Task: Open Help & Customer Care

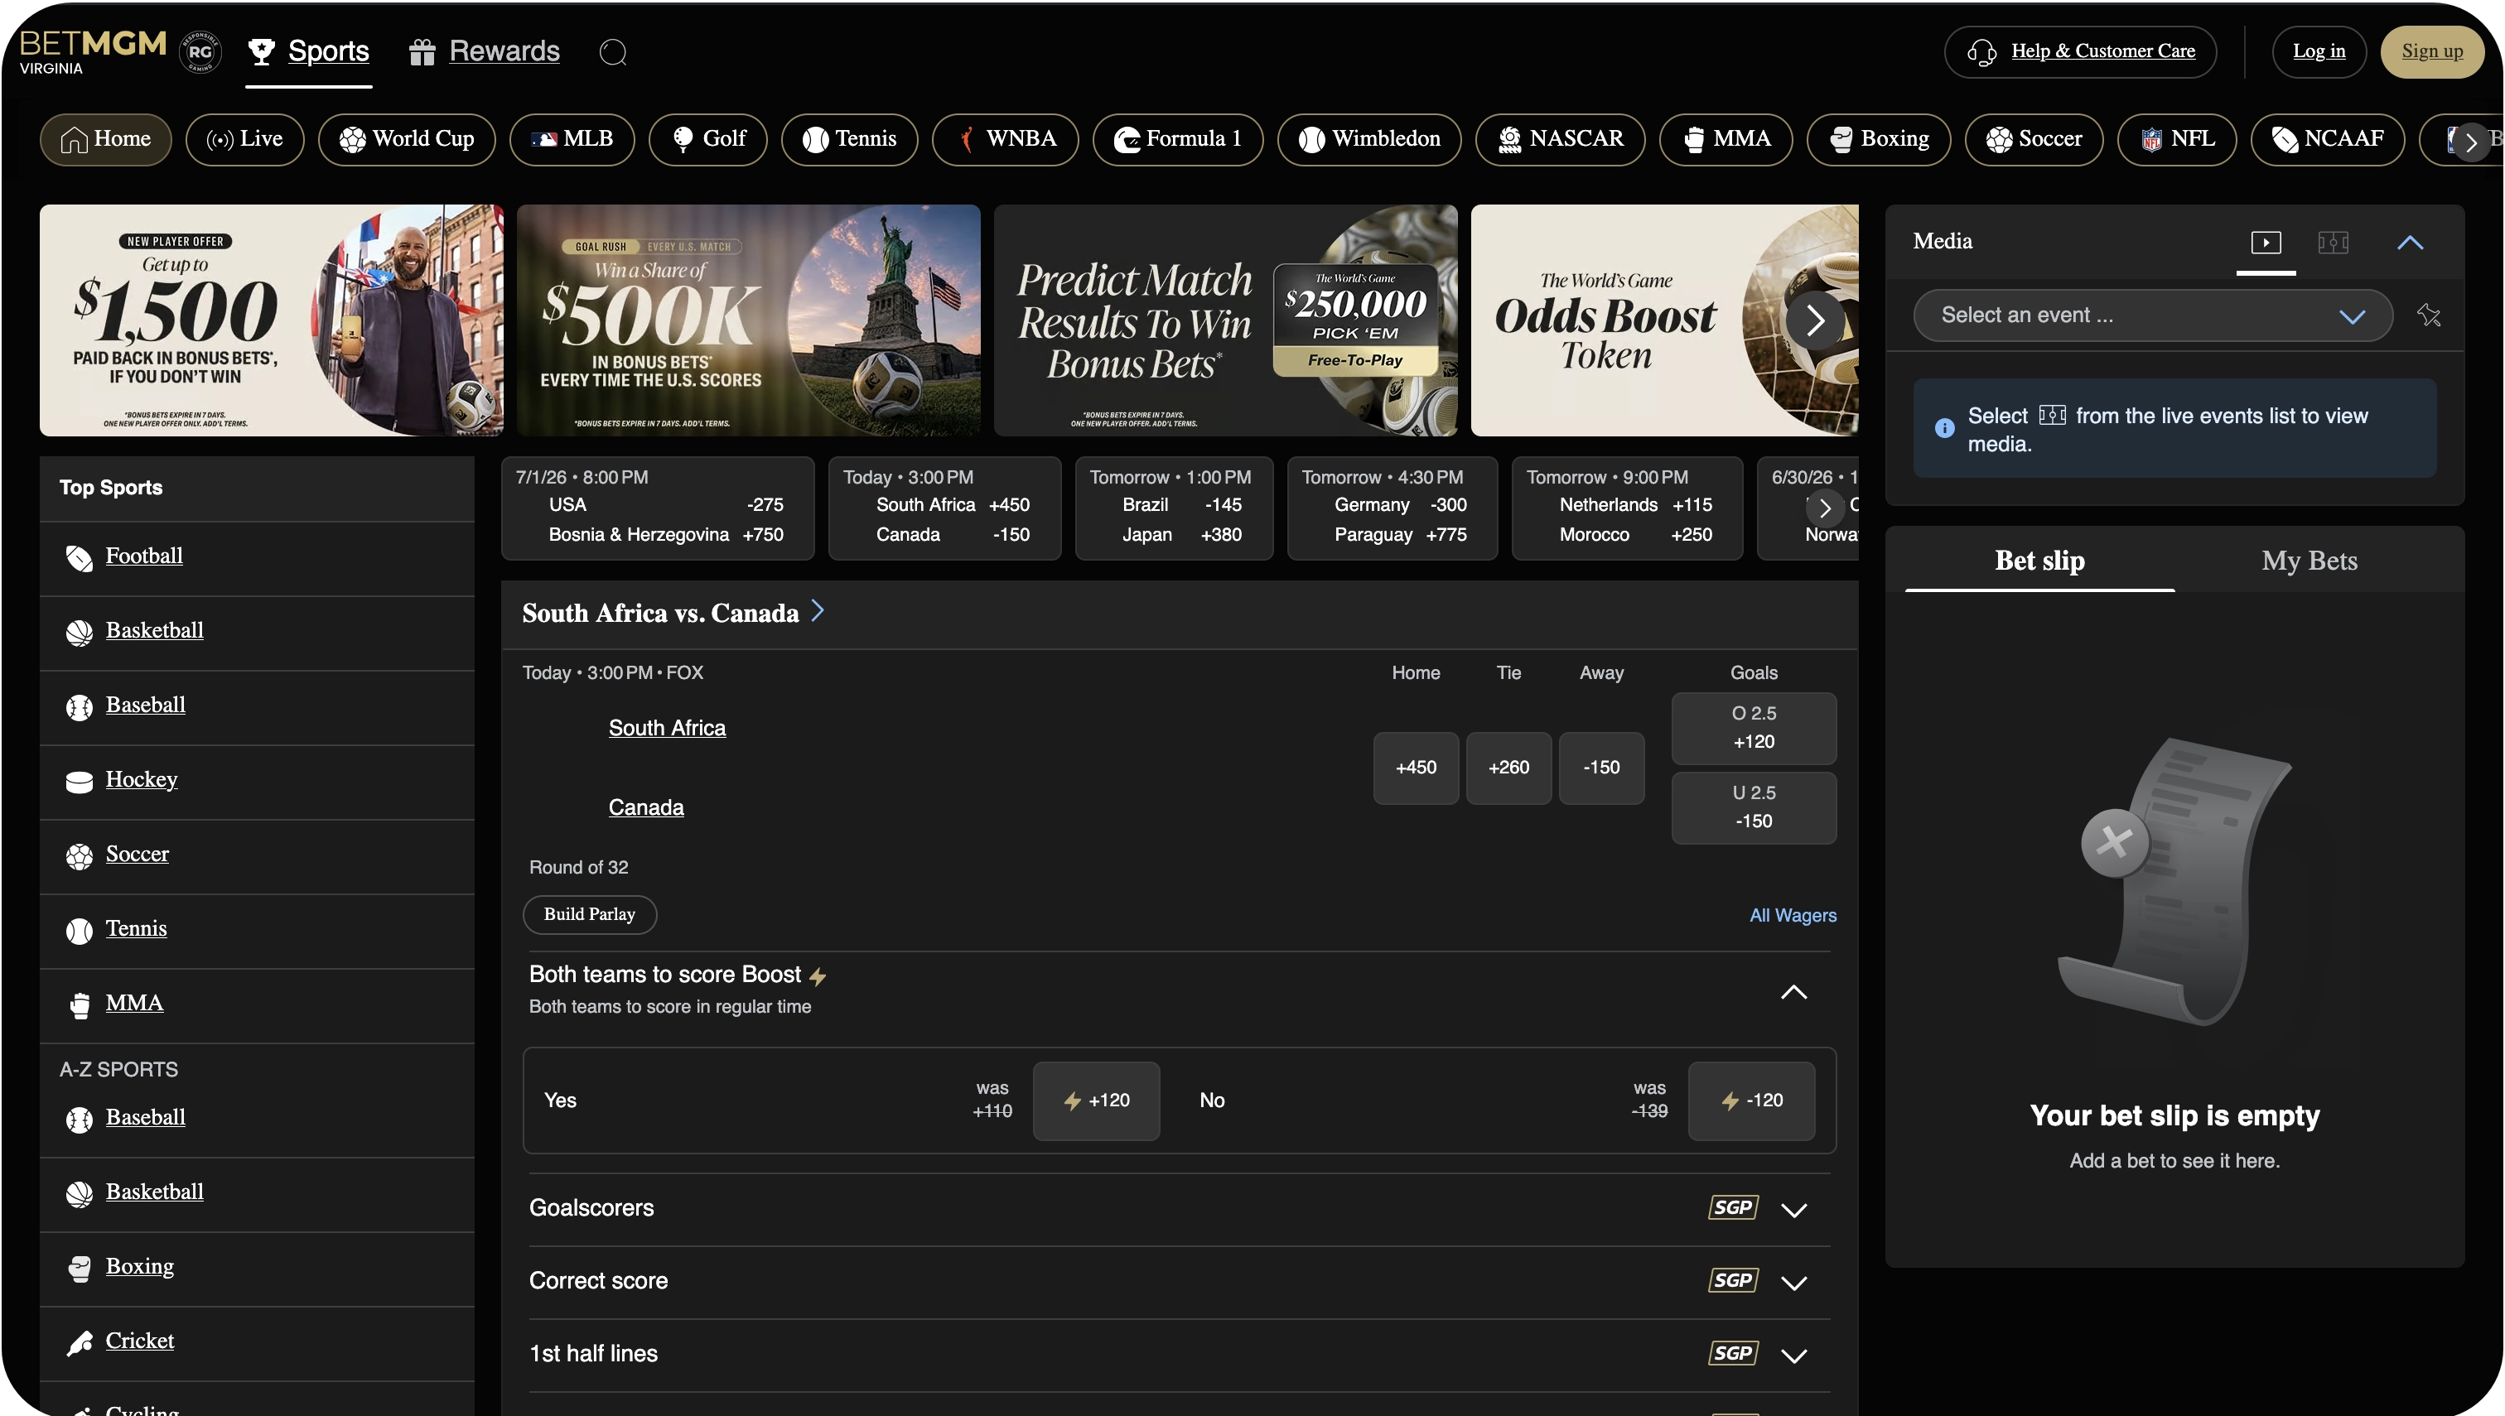Action: [2080, 51]
